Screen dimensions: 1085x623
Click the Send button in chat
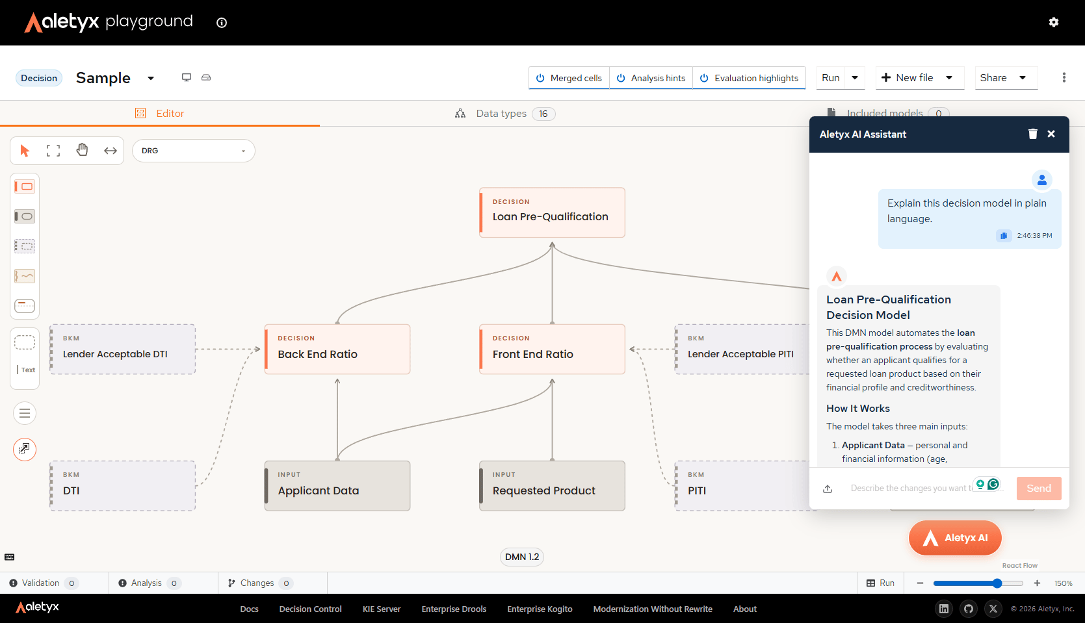point(1039,489)
